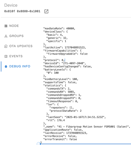Select the DEBUG INFO tab label
The height and width of the screenshot is (145, 131).
[x=20, y=66]
